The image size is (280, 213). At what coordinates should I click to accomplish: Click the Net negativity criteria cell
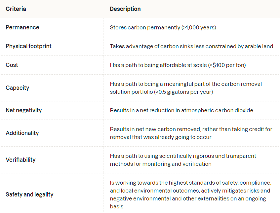pos(24,110)
